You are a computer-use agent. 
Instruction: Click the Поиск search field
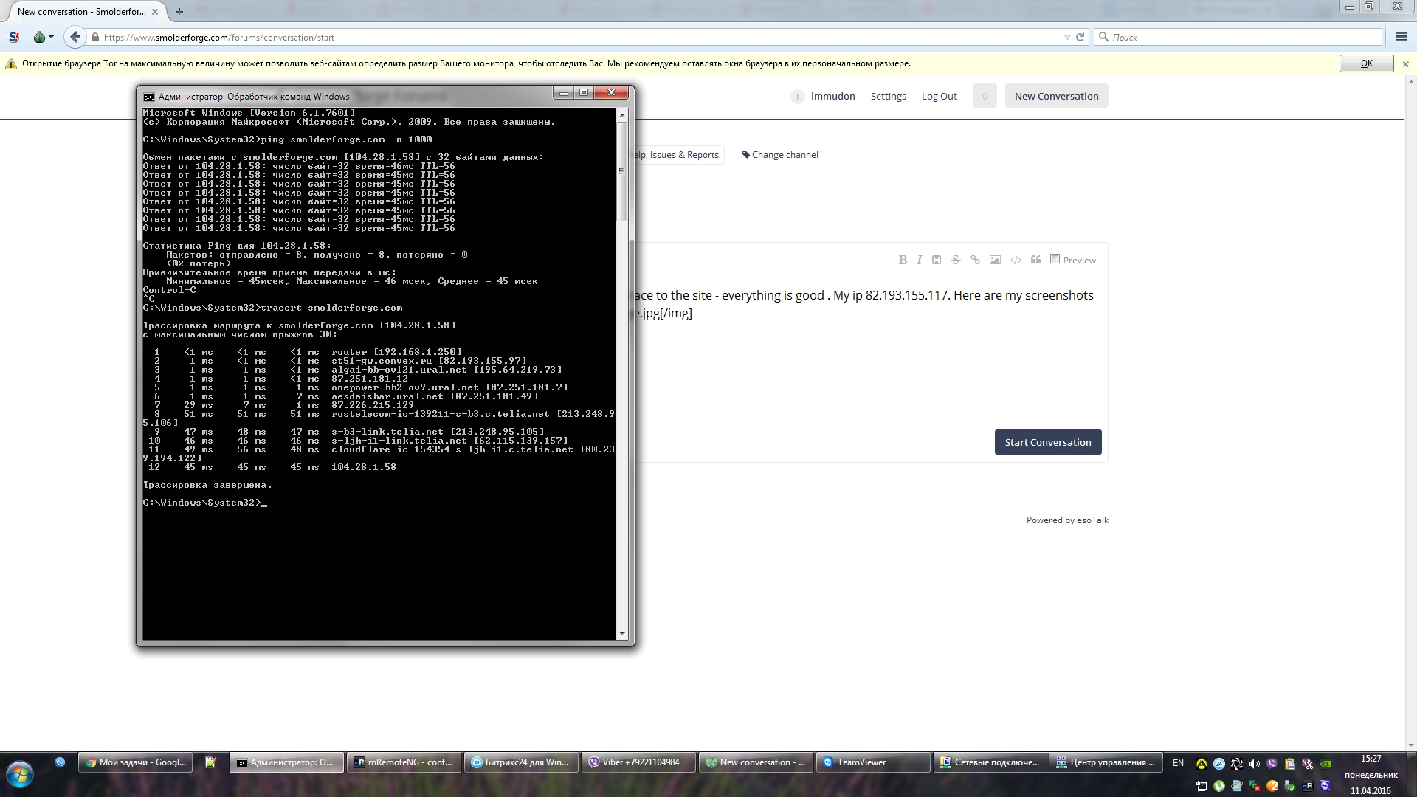coord(1240,37)
